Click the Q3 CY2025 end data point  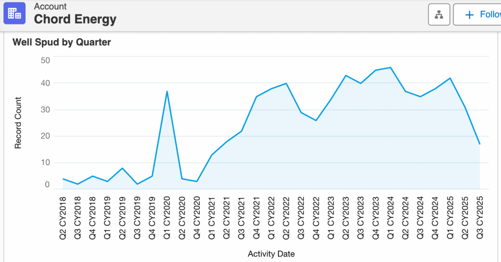(x=479, y=144)
